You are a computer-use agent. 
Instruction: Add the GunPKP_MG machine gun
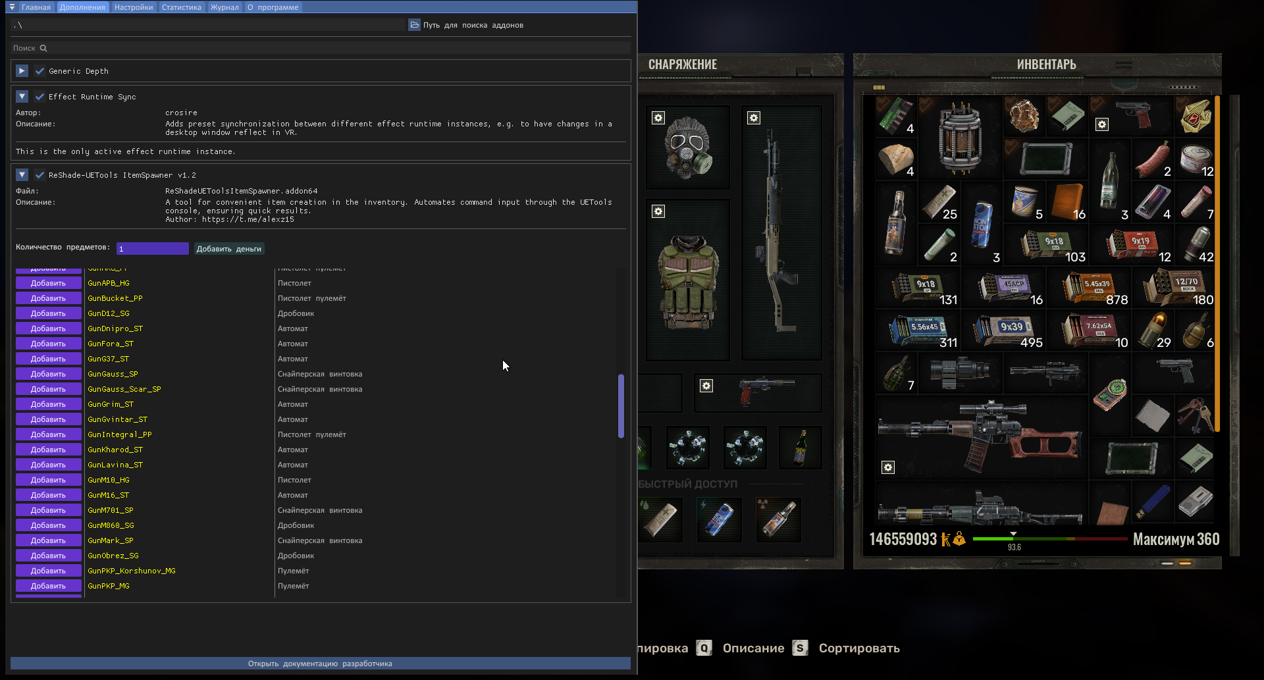point(49,586)
